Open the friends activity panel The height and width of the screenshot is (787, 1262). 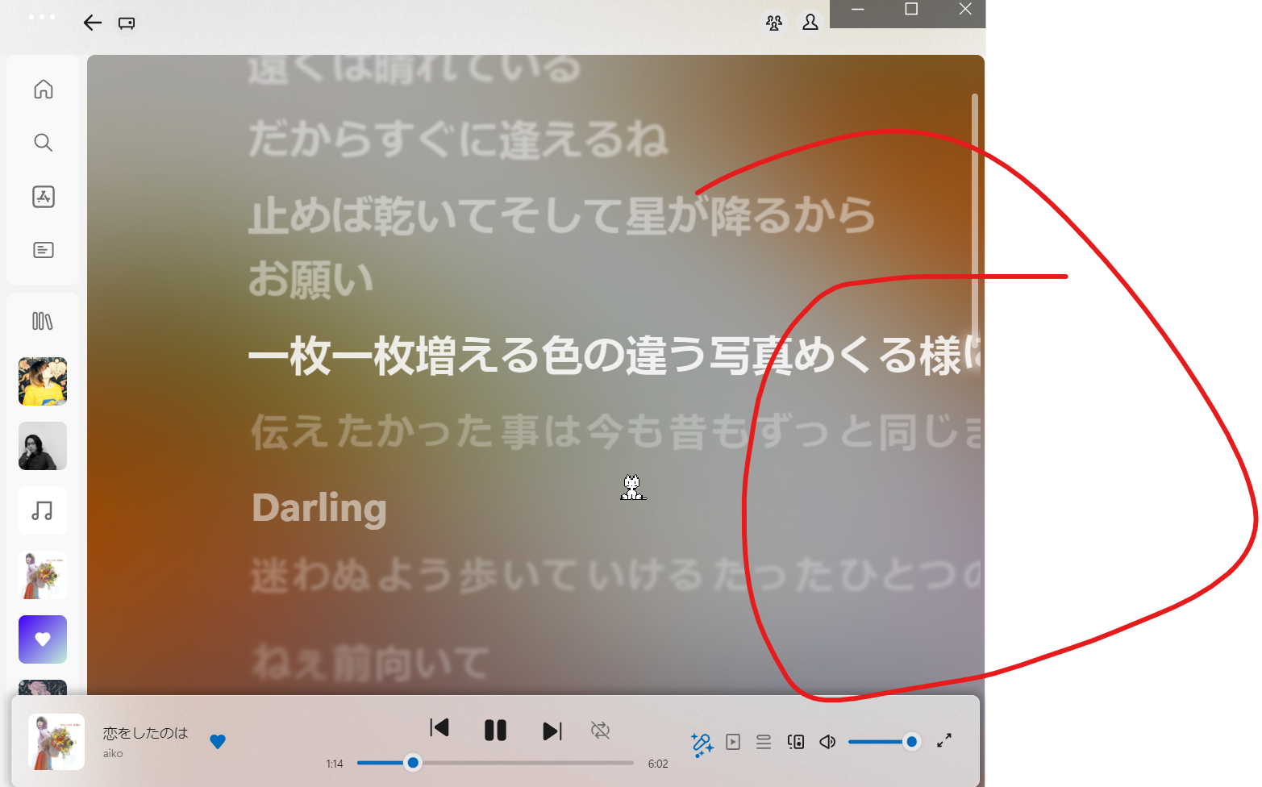coord(773,23)
